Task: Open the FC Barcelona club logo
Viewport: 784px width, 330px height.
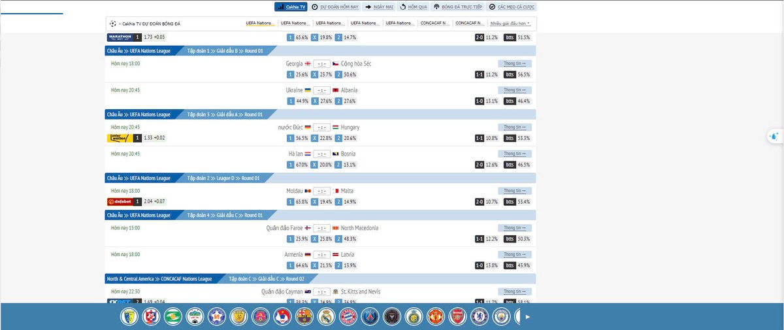Action: (304, 317)
